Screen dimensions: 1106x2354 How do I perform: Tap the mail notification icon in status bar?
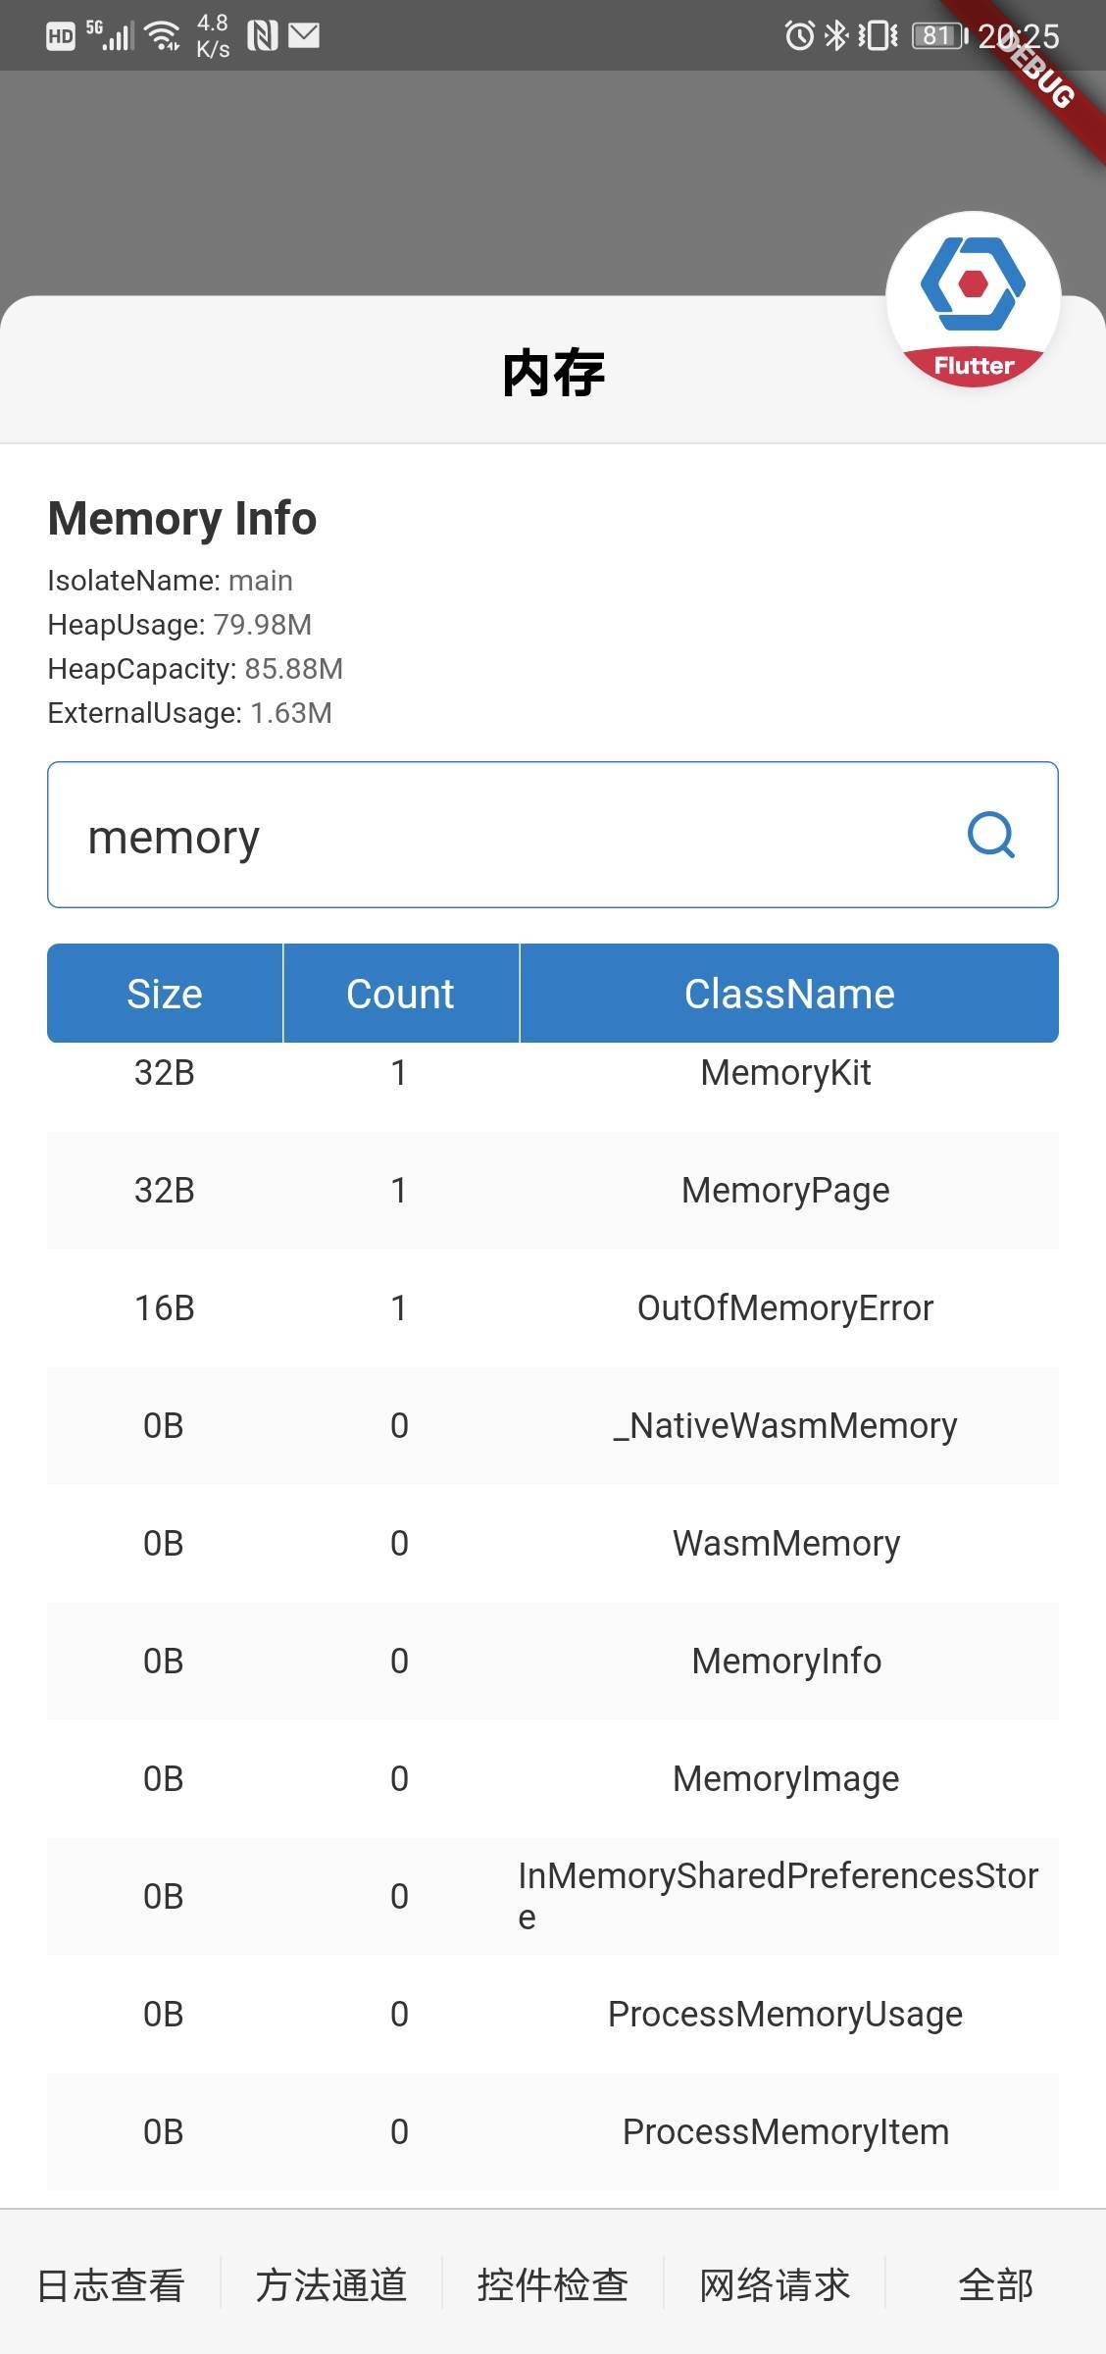[304, 36]
